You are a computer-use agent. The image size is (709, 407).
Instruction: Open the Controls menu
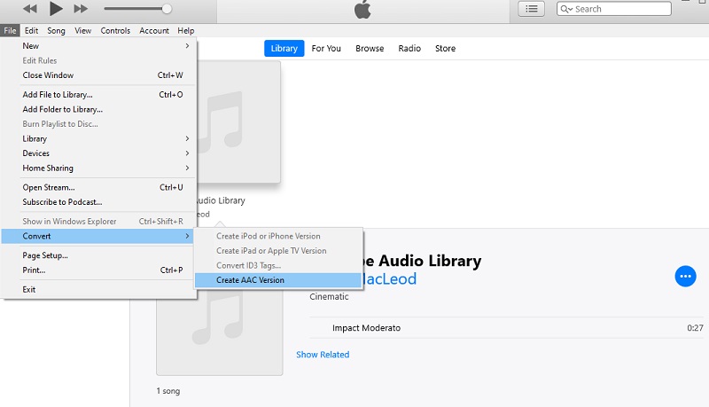click(x=115, y=31)
